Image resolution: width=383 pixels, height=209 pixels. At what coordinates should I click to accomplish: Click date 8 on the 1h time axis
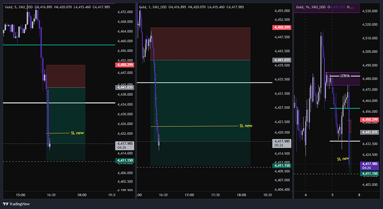(359, 195)
